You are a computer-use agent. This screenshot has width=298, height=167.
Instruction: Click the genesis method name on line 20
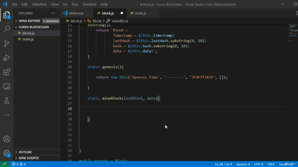tap(110, 67)
